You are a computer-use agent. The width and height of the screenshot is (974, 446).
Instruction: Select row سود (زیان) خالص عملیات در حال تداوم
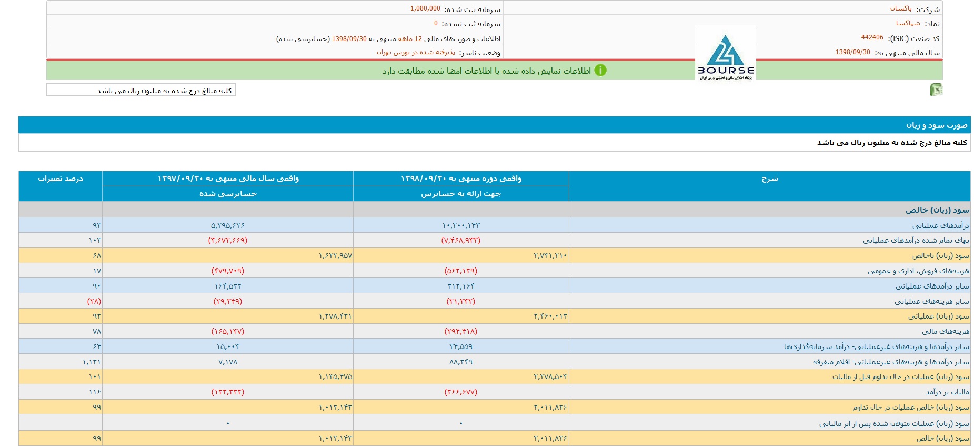(x=911, y=408)
